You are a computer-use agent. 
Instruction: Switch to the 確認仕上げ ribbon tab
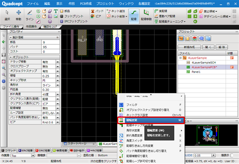pos(50,27)
